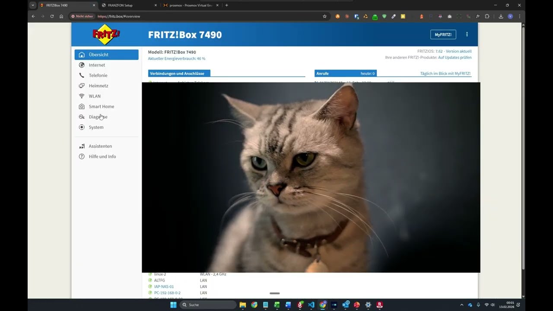The height and width of the screenshot is (311, 553).
Task: Click the System icon in sidebar
Action: [82, 127]
